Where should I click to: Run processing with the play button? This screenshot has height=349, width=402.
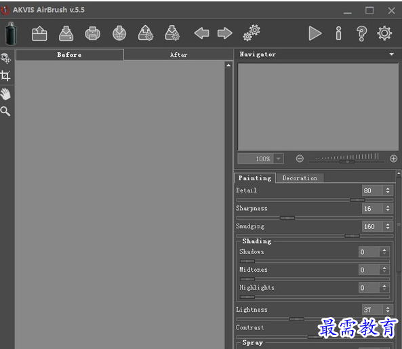(315, 33)
